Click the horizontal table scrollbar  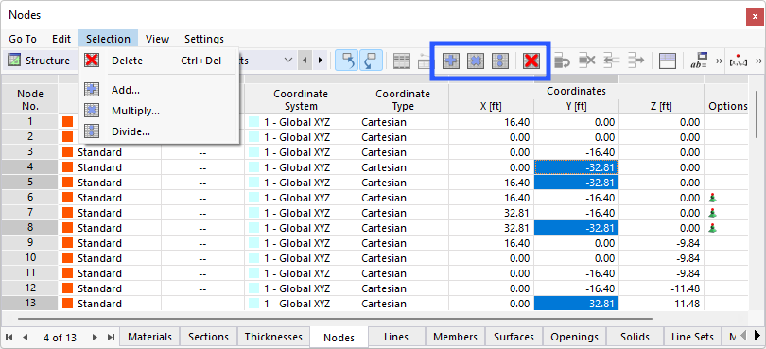click(x=335, y=318)
